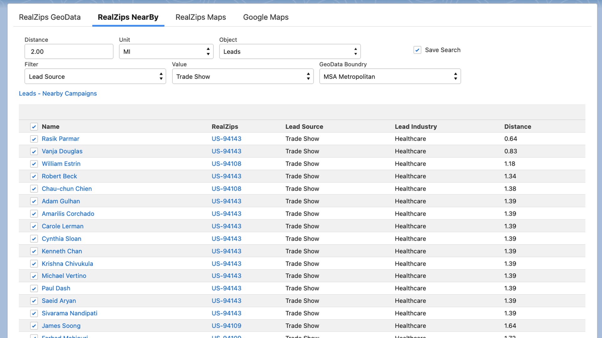Open the Chau-chun Chien lead record
Viewport: 602px width, 338px height.
[x=67, y=189]
